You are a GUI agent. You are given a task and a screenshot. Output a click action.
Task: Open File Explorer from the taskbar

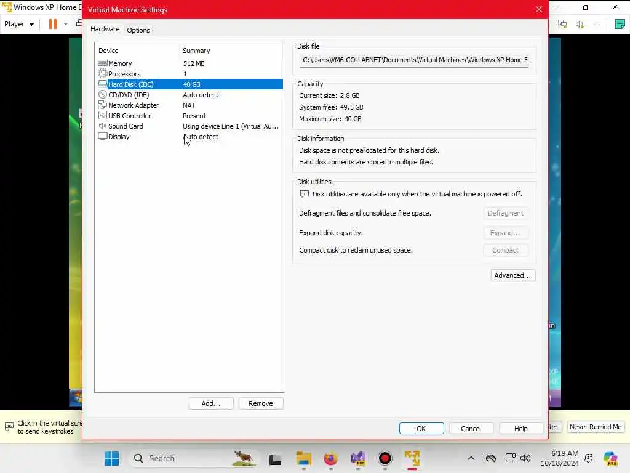pos(303,458)
